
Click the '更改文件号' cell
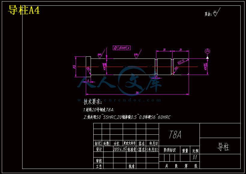click(129, 143)
